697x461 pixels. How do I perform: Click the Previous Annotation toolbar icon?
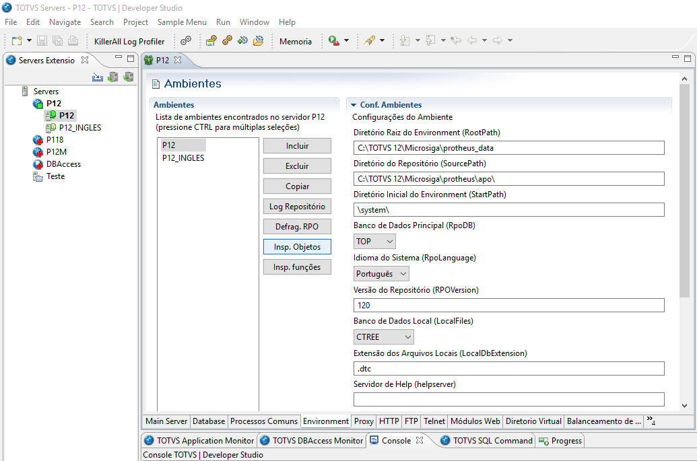(x=430, y=41)
